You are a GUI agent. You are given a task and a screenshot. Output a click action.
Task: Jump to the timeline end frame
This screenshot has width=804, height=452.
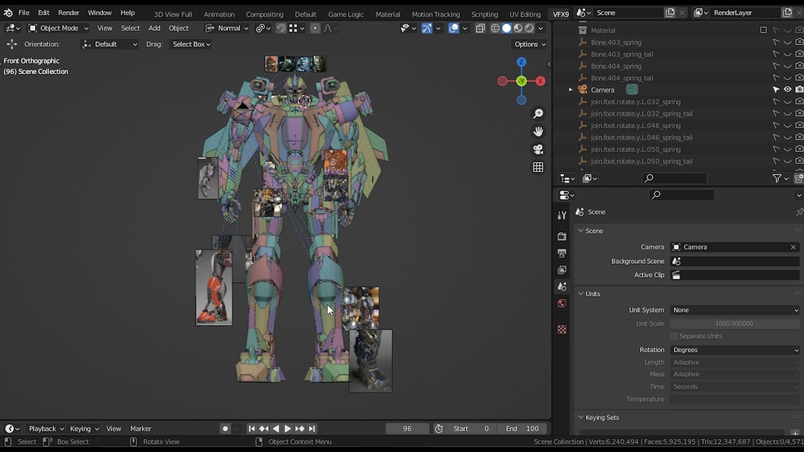point(312,429)
